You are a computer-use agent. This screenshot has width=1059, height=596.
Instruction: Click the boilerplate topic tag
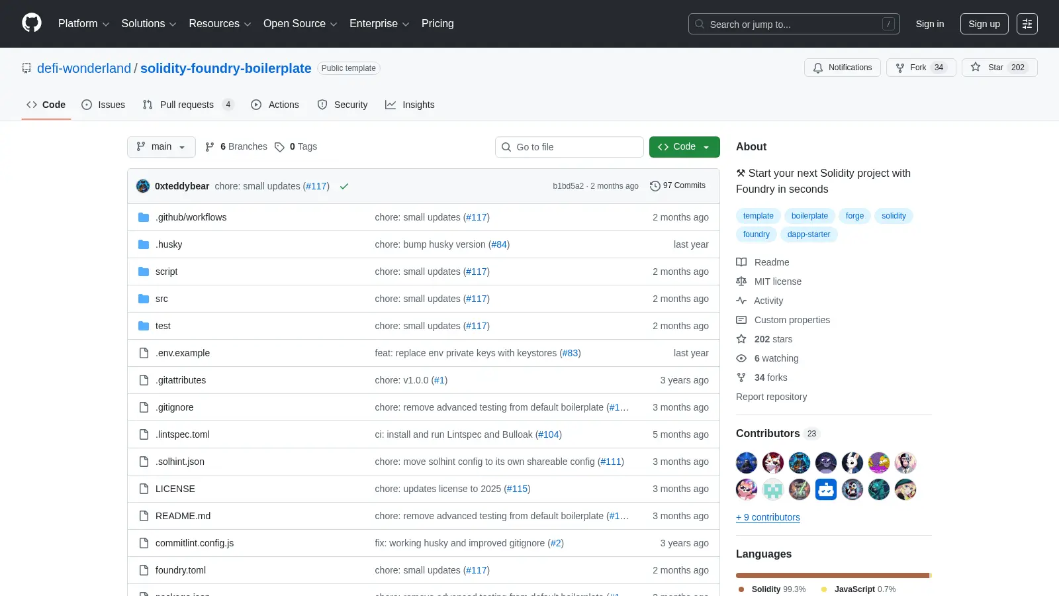coord(809,216)
